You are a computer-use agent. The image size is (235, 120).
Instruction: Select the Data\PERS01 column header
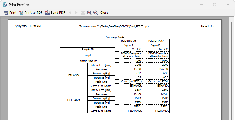[x=128, y=41]
